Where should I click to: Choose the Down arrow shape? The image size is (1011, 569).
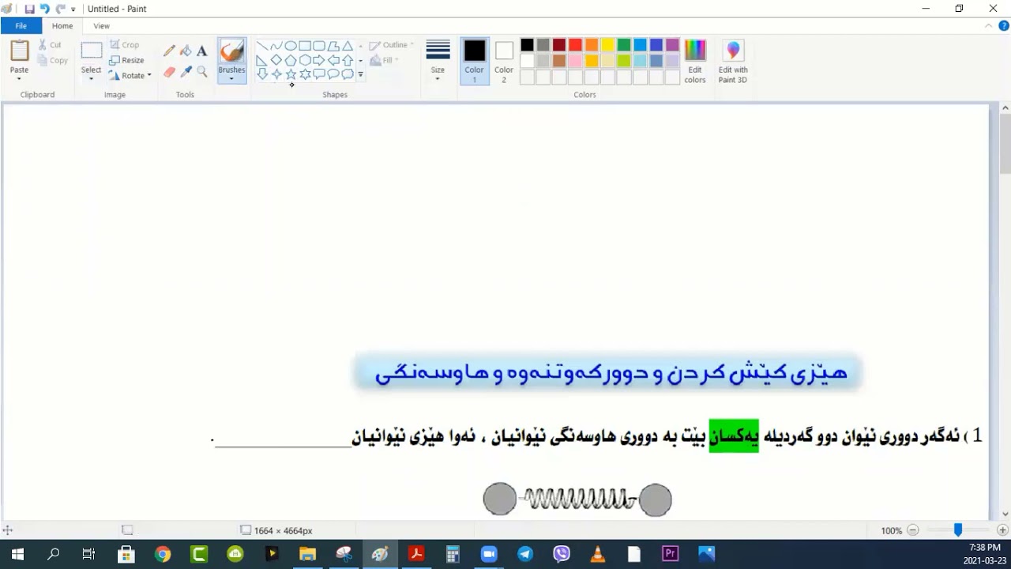pyautogui.click(x=262, y=74)
